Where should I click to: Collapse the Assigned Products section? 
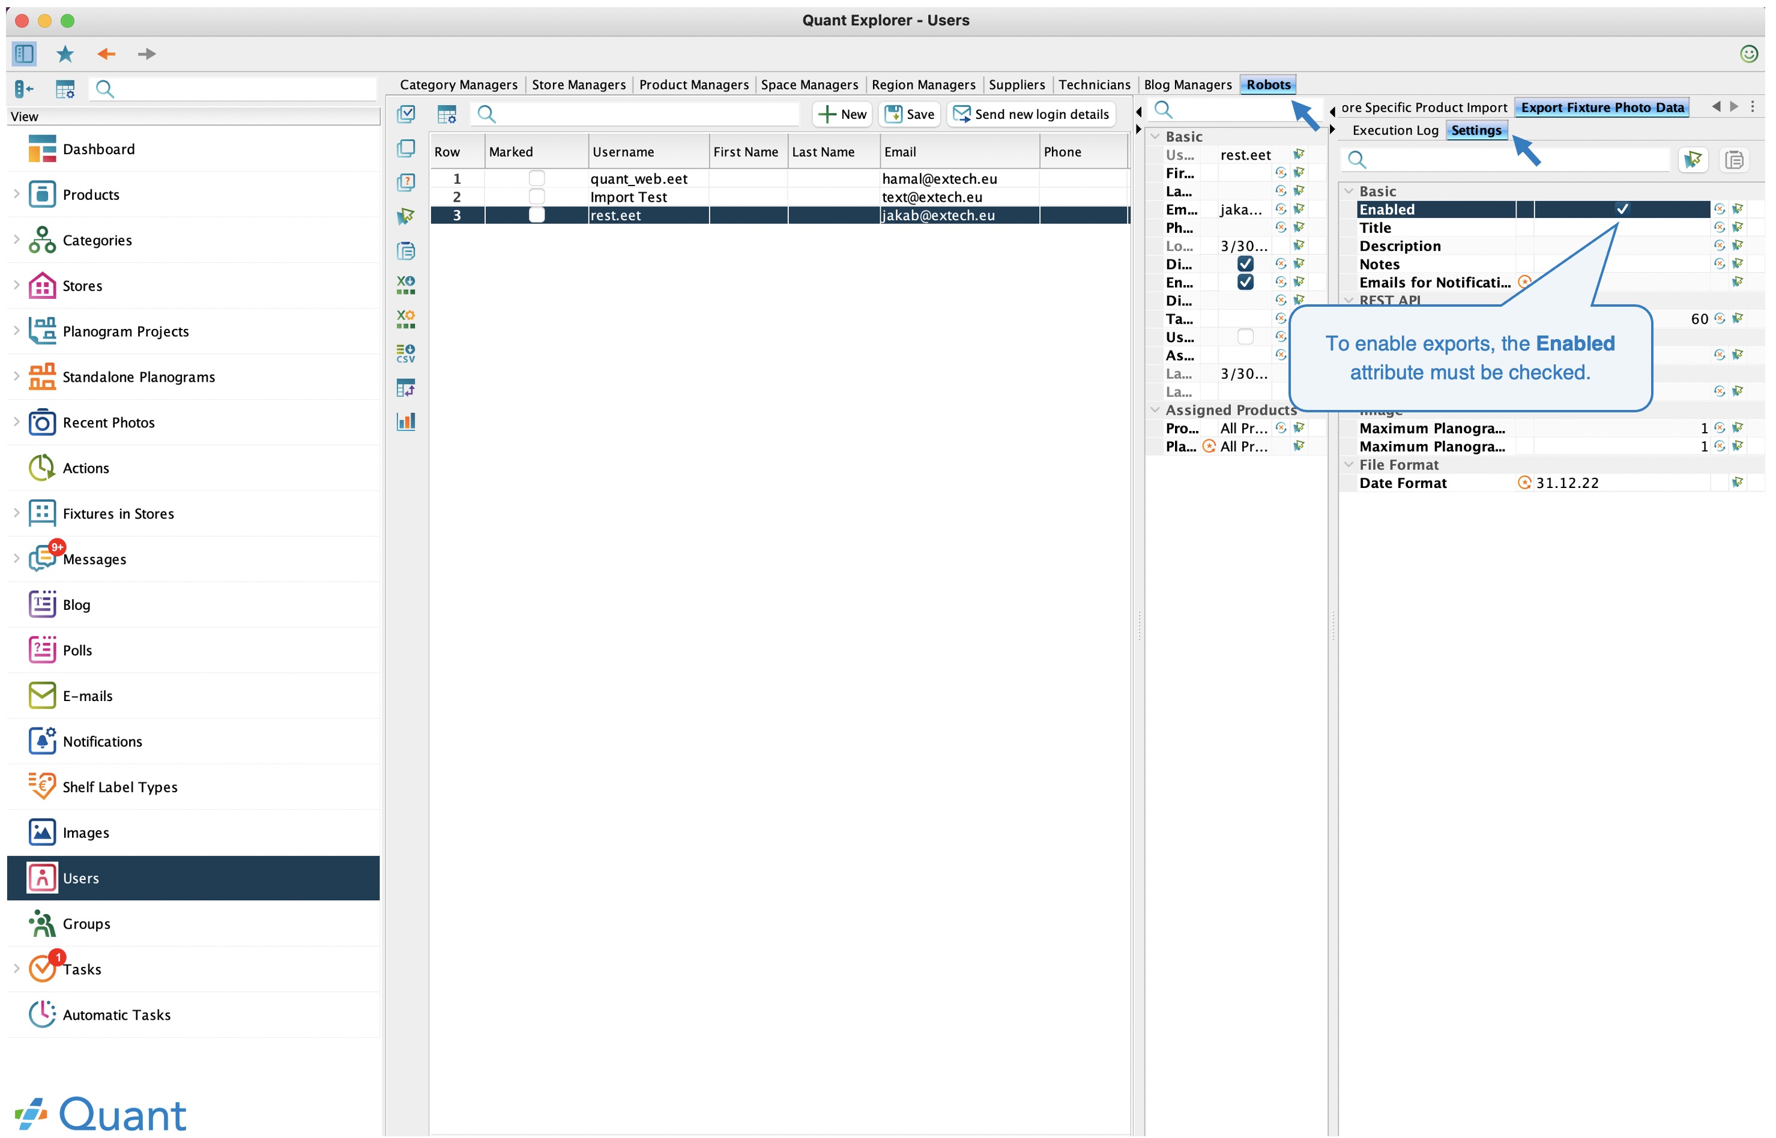(x=1155, y=410)
